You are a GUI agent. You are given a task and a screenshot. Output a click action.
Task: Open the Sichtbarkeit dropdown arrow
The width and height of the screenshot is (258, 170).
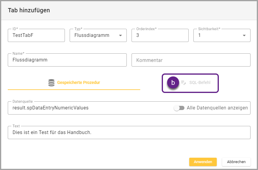244,35
